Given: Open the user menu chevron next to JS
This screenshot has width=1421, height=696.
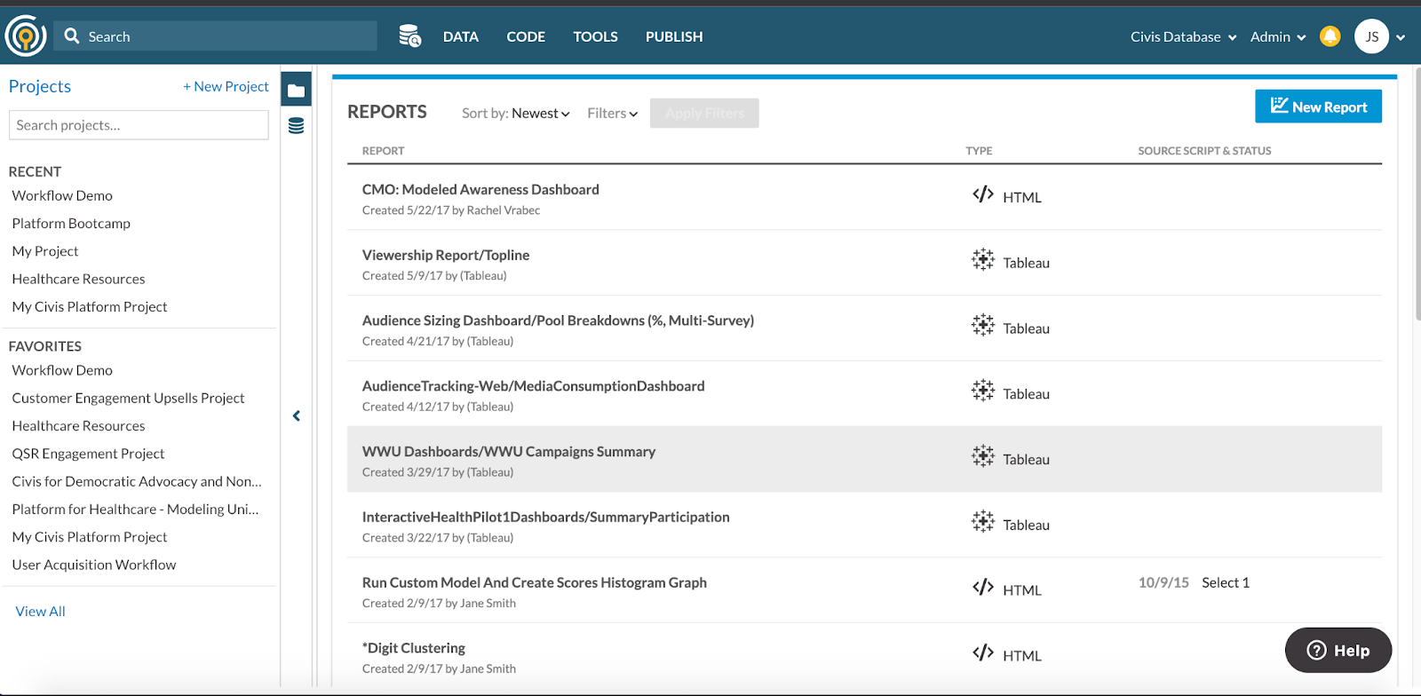Looking at the screenshot, I should pos(1401,37).
